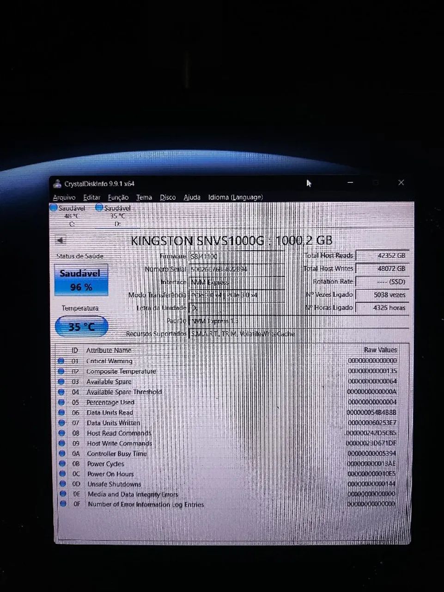Viewport: 444px width, 592px height.
Task: Click the blue status dot for Host Write Commands
Action: click(x=61, y=444)
